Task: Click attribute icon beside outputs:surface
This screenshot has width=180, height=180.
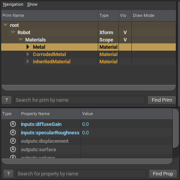Action: click(x=13, y=149)
